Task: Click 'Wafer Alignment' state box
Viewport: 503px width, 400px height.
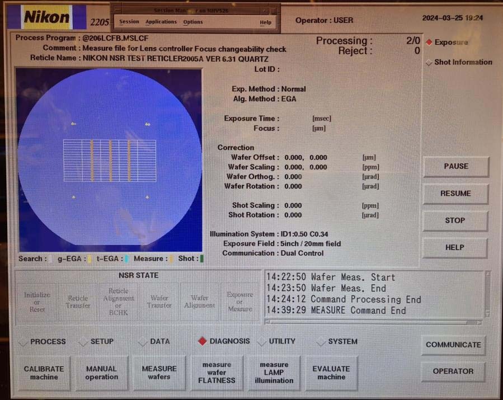Action: tap(200, 302)
